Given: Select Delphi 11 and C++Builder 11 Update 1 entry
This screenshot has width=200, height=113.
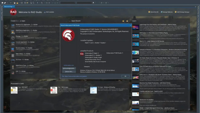Looking at the screenshot, I should [95, 43].
